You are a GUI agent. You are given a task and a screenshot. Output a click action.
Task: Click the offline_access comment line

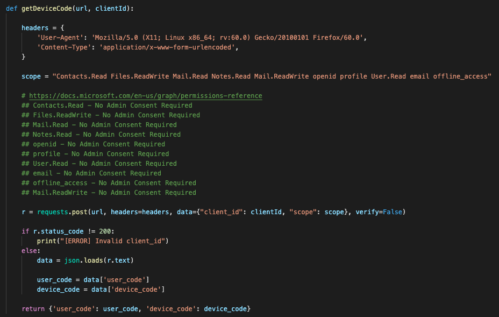pyautogui.click(x=109, y=183)
